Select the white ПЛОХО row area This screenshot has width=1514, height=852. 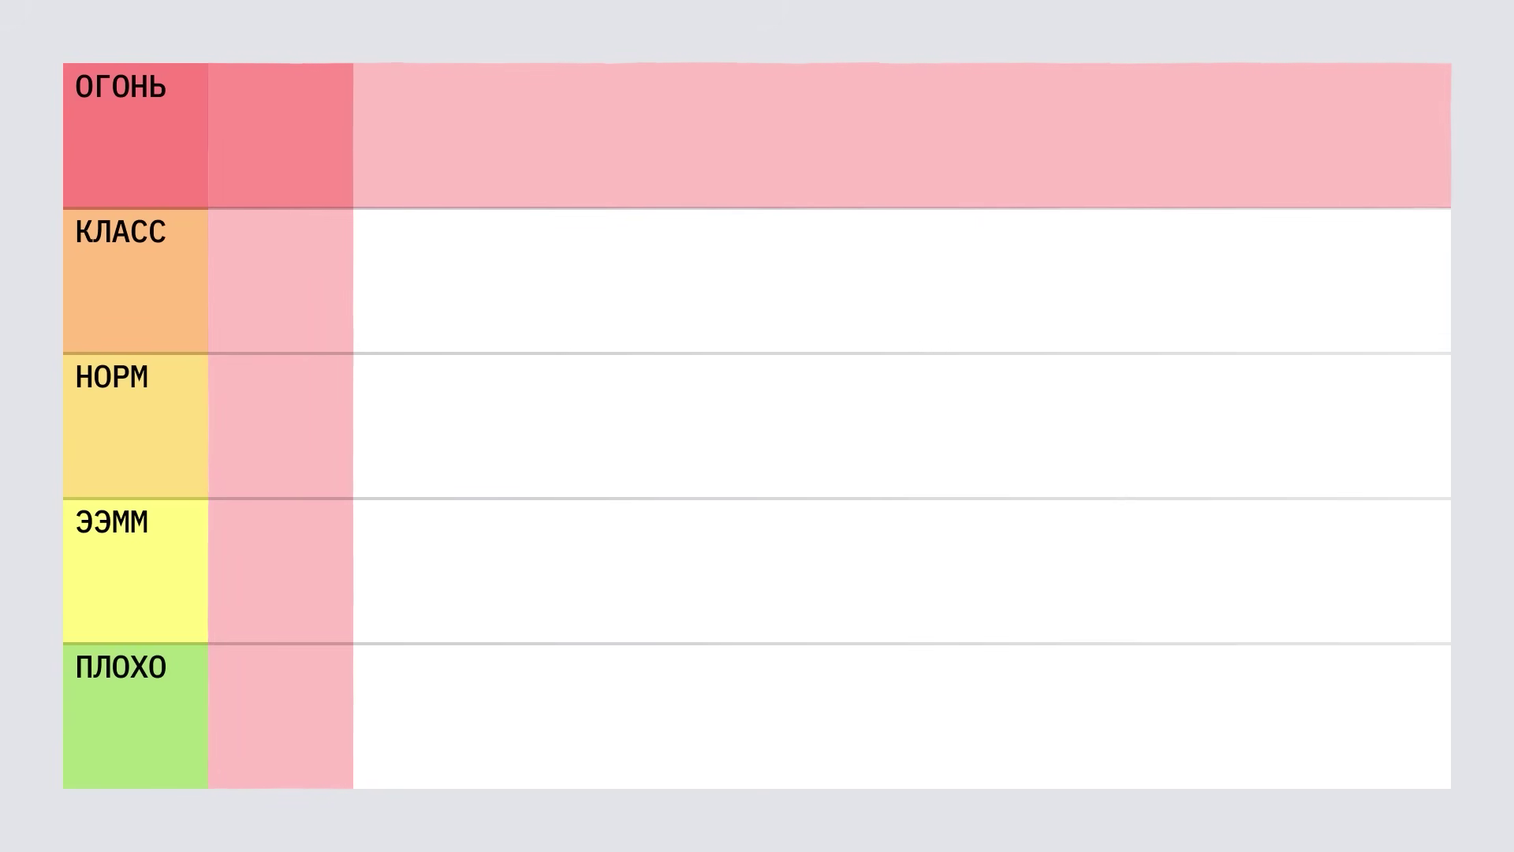[x=901, y=716]
